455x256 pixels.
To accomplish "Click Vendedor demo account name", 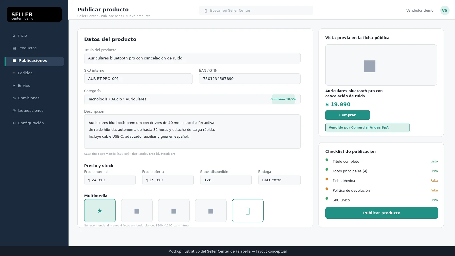I will [420, 11].
